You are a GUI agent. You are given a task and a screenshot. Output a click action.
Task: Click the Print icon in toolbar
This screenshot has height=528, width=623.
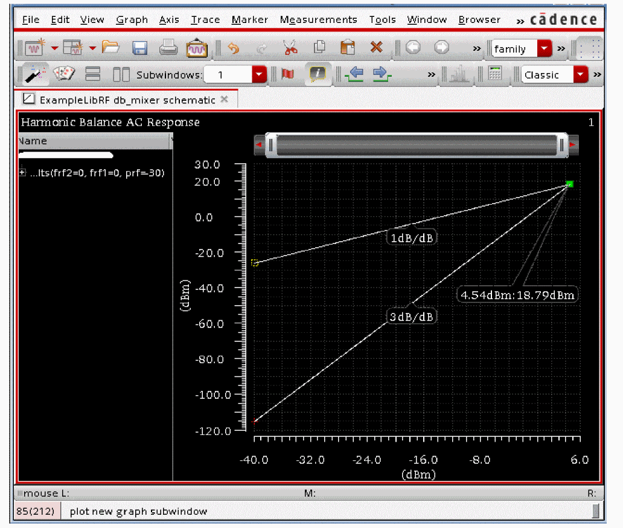[x=168, y=48]
